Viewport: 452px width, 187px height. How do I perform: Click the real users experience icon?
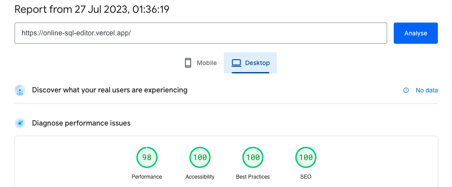coord(20,90)
